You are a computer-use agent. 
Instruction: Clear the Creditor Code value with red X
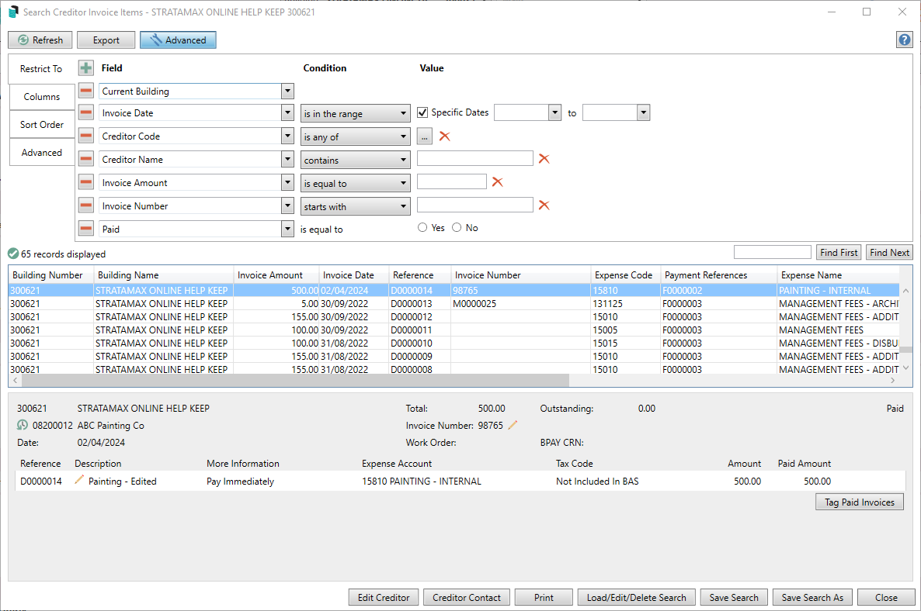pyautogui.click(x=445, y=136)
